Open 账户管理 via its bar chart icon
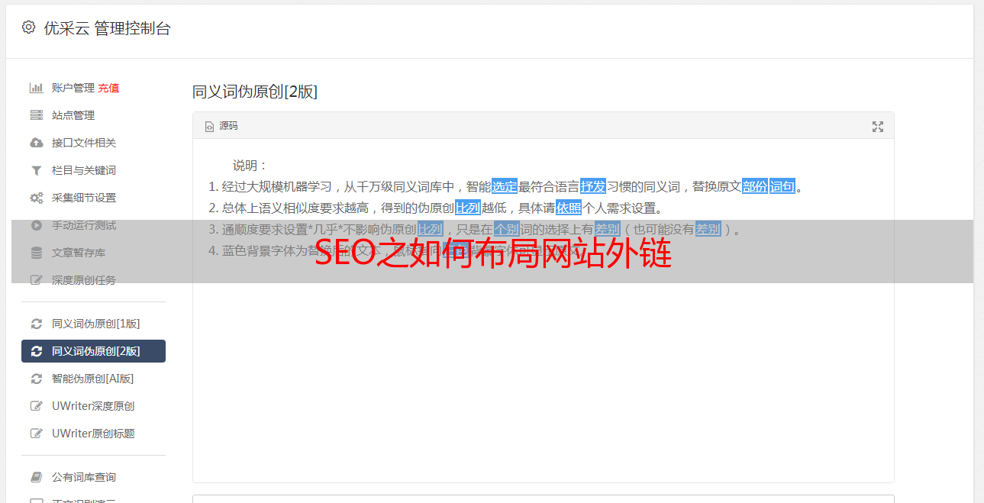984x503 pixels. pos(36,88)
